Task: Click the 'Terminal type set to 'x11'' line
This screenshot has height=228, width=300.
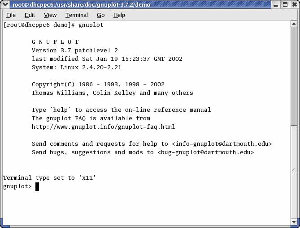Action: pos(49,178)
